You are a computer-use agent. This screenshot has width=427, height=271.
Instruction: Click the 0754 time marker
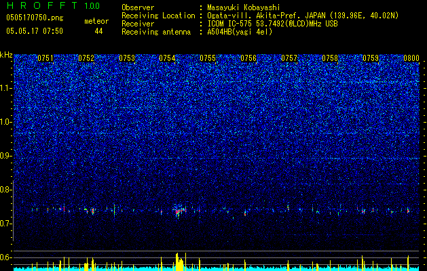click(167, 58)
